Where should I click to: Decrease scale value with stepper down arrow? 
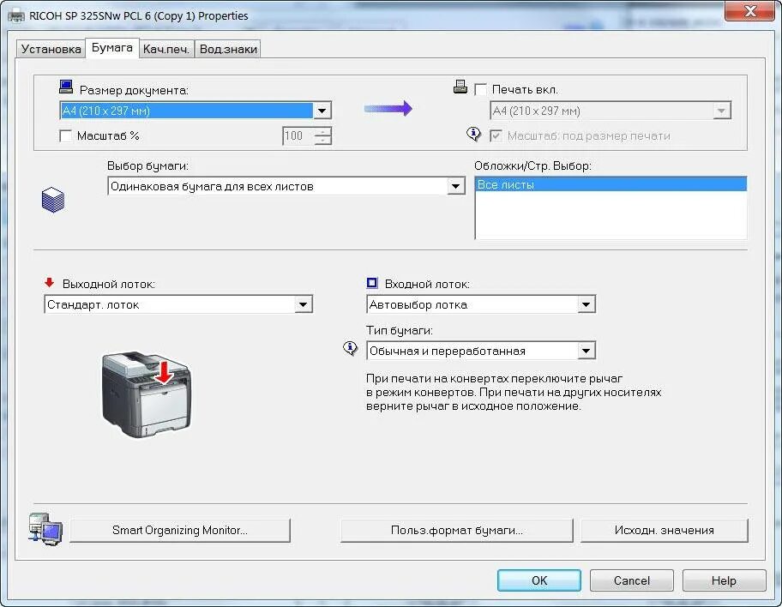(x=323, y=140)
